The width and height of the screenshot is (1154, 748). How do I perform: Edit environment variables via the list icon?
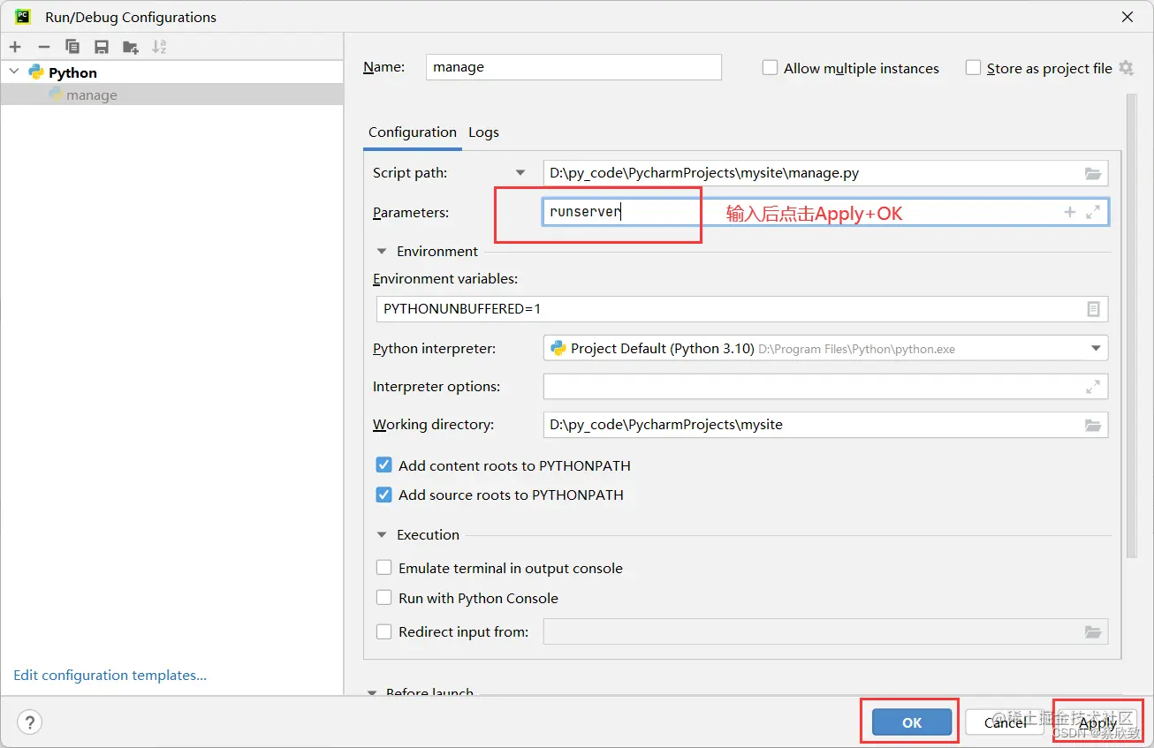(x=1093, y=309)
